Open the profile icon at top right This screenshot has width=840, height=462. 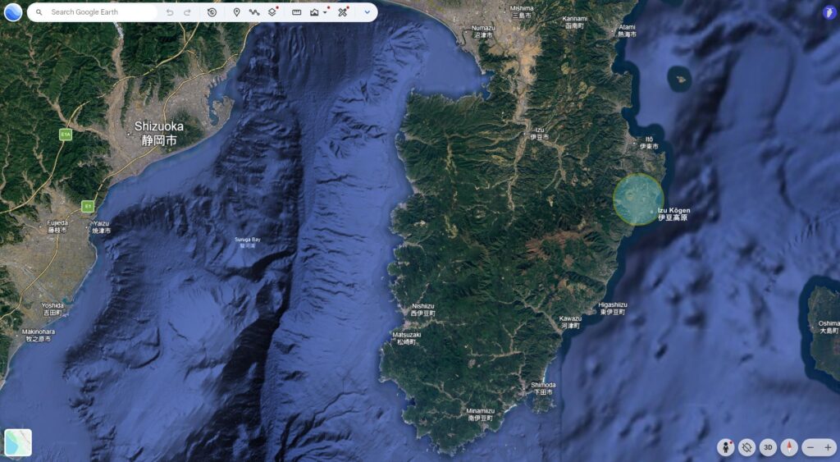[x=829, y=12]
